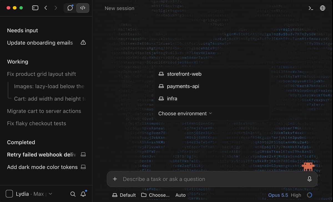Open the Images: lazy-load subtask
The width and height of the screenshot is (333, 202).
[x=49, y=86]
